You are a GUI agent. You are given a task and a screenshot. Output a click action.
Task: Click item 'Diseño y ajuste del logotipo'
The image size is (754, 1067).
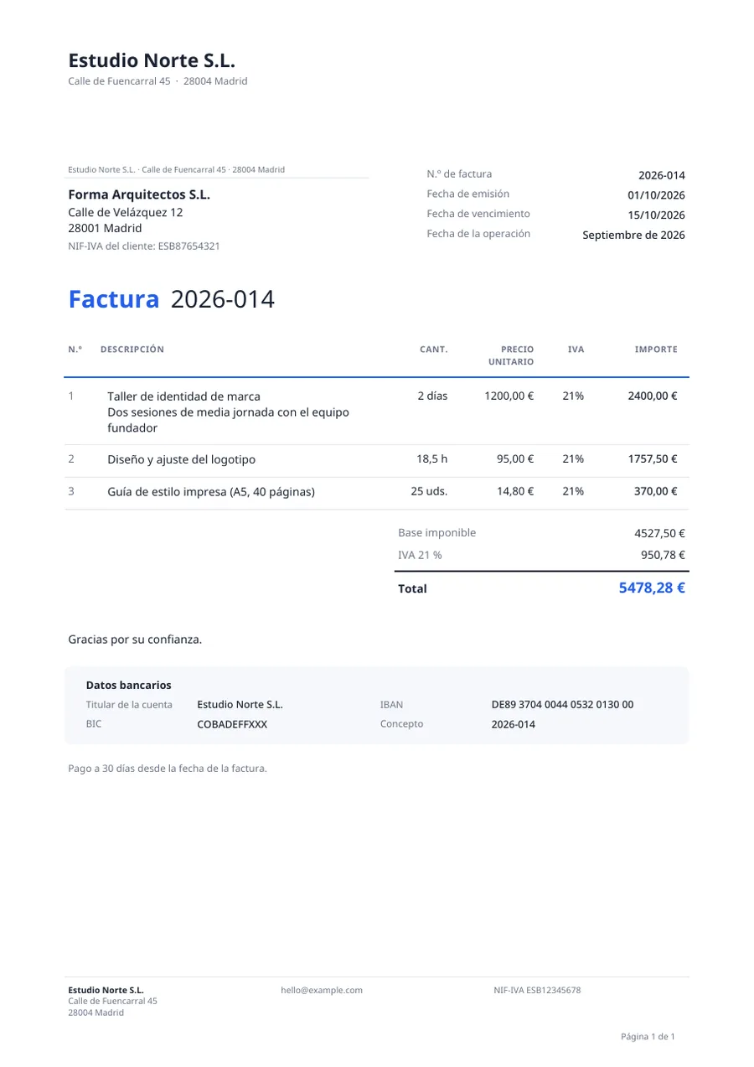click(181, 460)
